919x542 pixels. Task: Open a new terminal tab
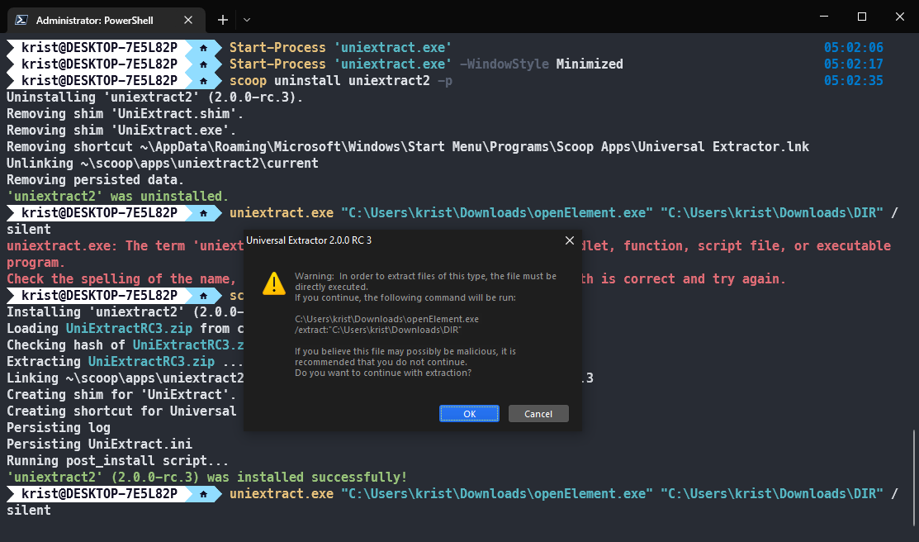[x=223, y=20]
